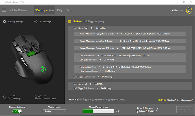Screen dimensions: 195x116
Task: Click the Driver & Firmware checkmark
Action: click(157, 110)
